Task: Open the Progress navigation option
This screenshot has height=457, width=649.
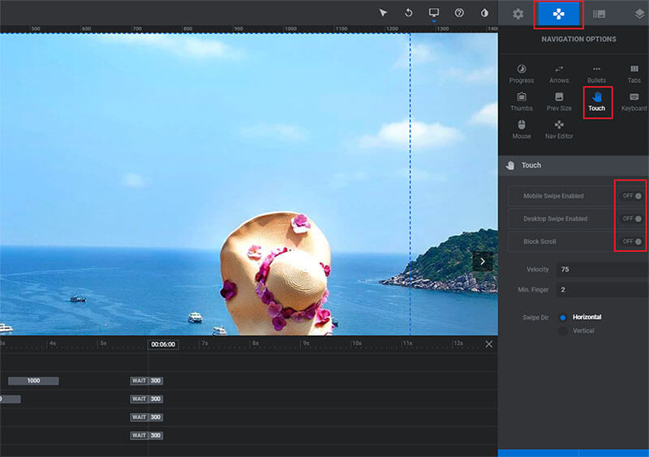Action: (521, 74)
